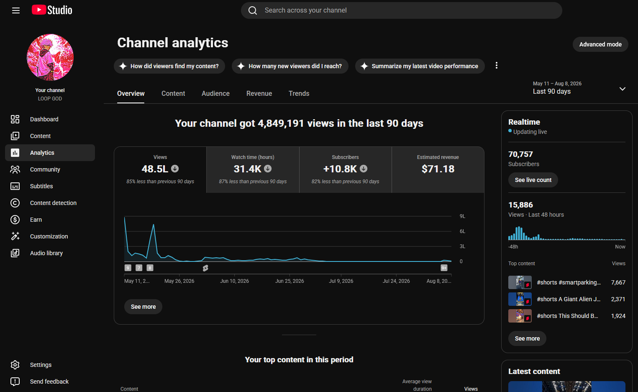Click the Advanced mode button
The width and height of the screenshot is (638, 392).
point(600,44)
